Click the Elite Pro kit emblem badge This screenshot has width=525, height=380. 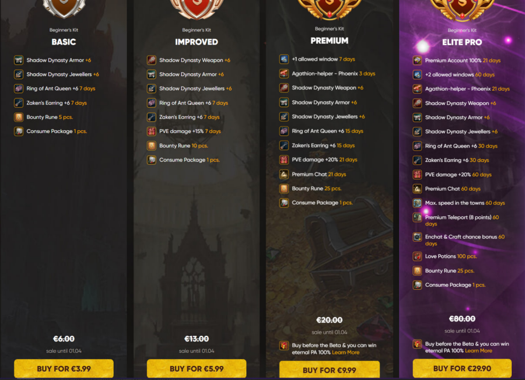click(462, 9)
